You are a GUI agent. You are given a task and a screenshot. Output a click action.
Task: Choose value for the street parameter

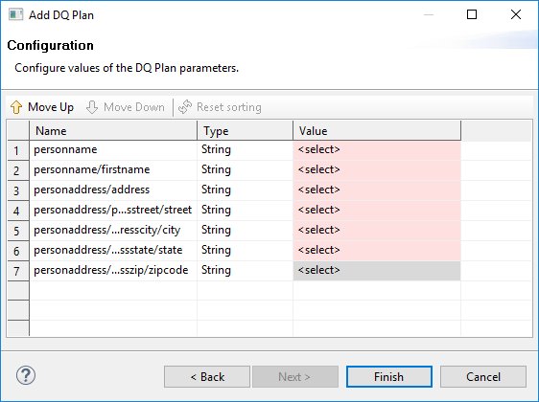click(377, 210)
